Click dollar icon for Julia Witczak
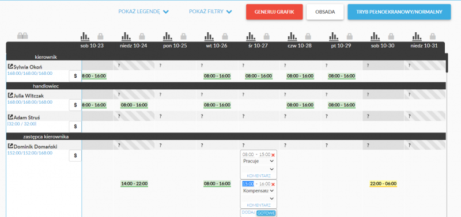Image resolution: width=461 pixels, height=217 pixels. (x=75, y=105)
